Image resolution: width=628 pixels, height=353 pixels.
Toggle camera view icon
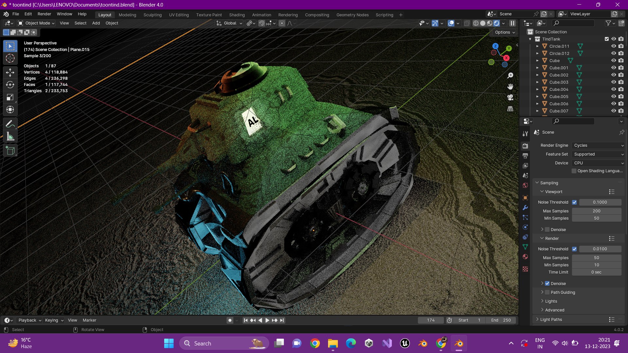pos(510,97)
